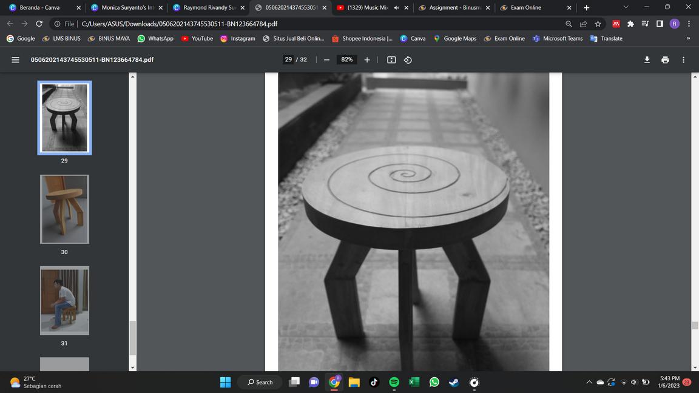Click the thumbnail panel scrollbar handle
Viewport: 699px width, 393px height.
pos(132,338)
